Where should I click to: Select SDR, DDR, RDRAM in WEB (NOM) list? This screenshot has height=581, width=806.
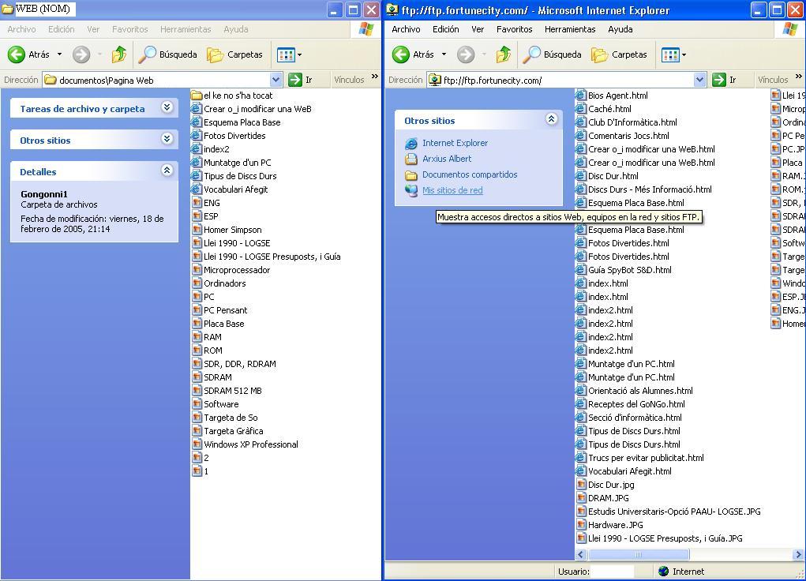coord(239,364)
